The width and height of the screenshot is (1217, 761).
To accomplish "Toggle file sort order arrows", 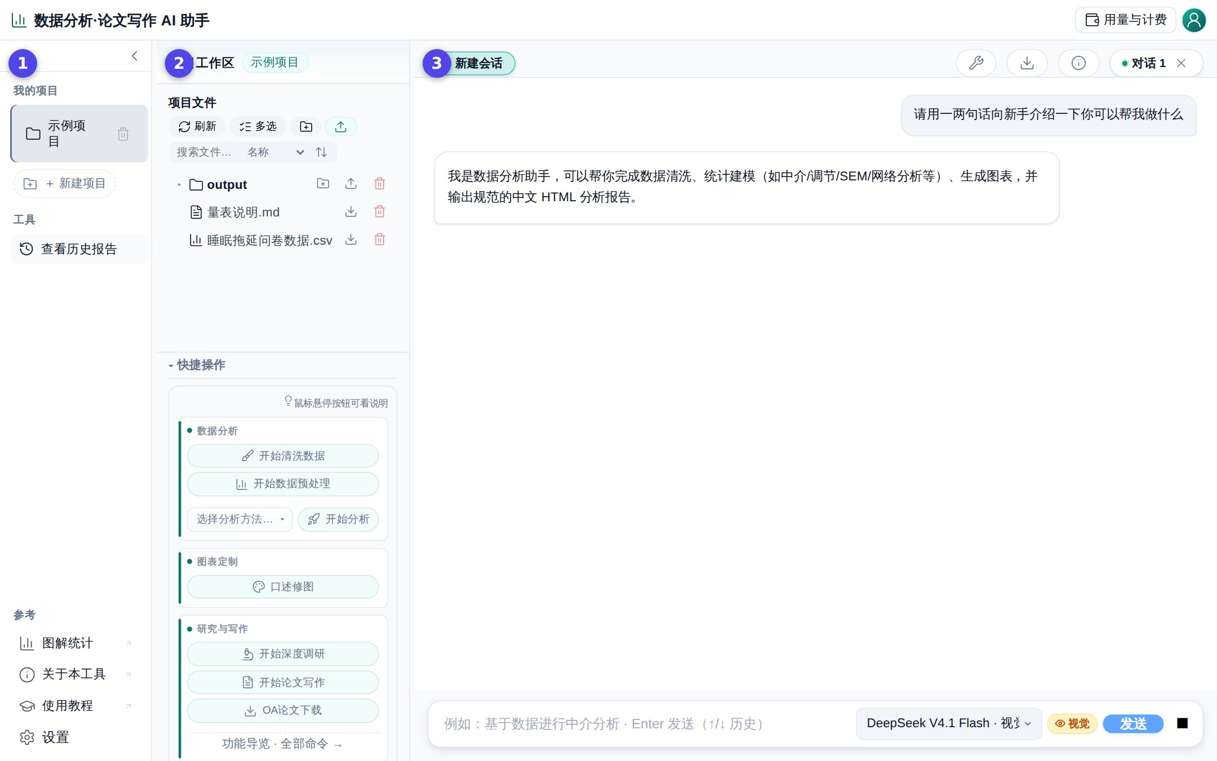I will [x=321, y=152].
